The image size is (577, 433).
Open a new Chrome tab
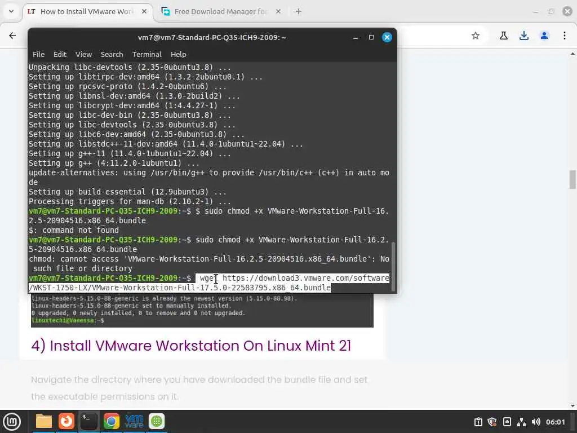point(299,11)
